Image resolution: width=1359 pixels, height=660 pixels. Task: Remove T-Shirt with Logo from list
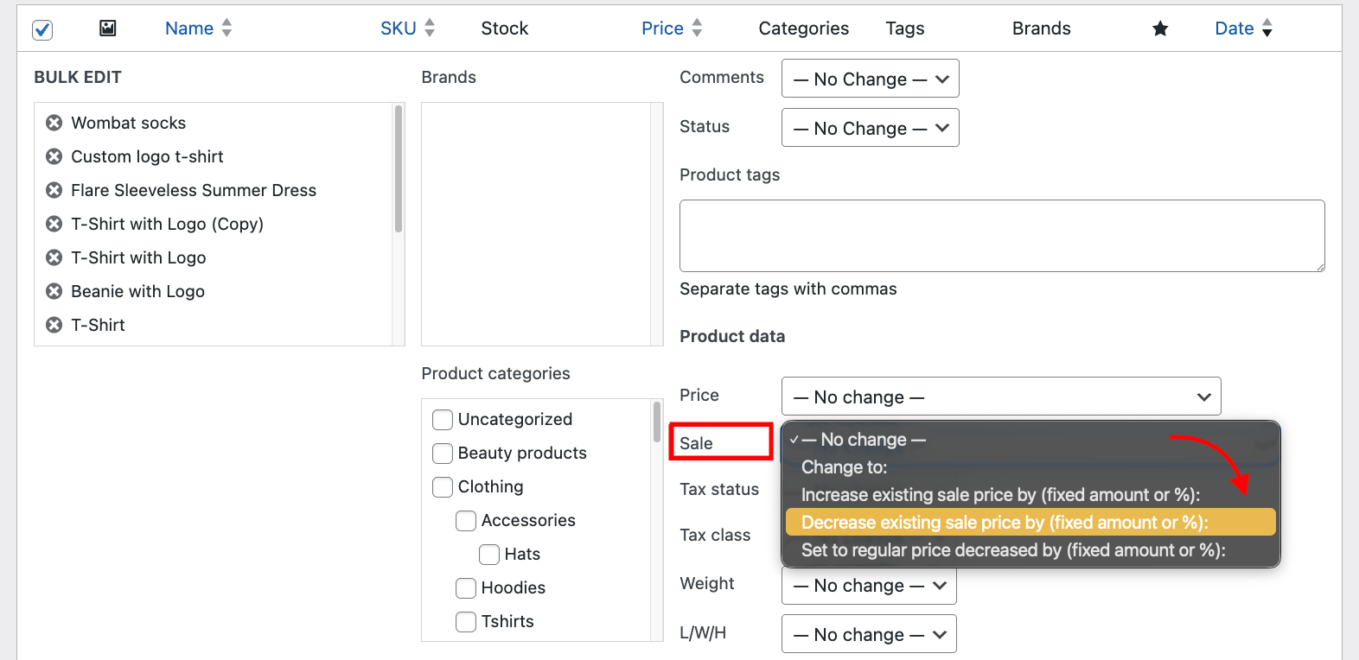[x=54, y=257]
